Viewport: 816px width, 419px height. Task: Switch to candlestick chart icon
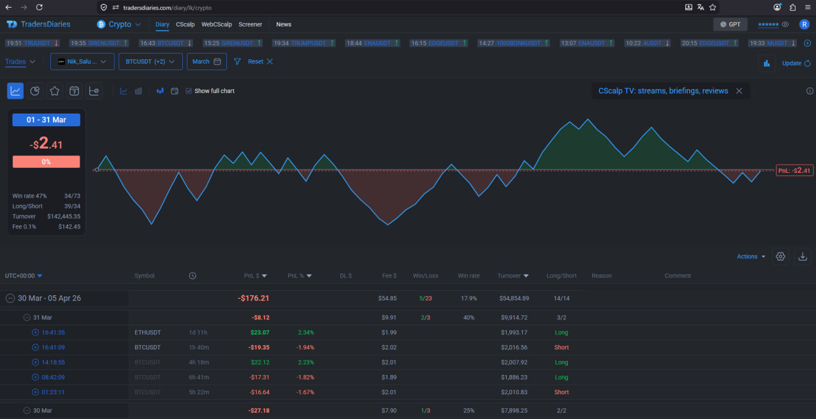[x=160, y=91]
